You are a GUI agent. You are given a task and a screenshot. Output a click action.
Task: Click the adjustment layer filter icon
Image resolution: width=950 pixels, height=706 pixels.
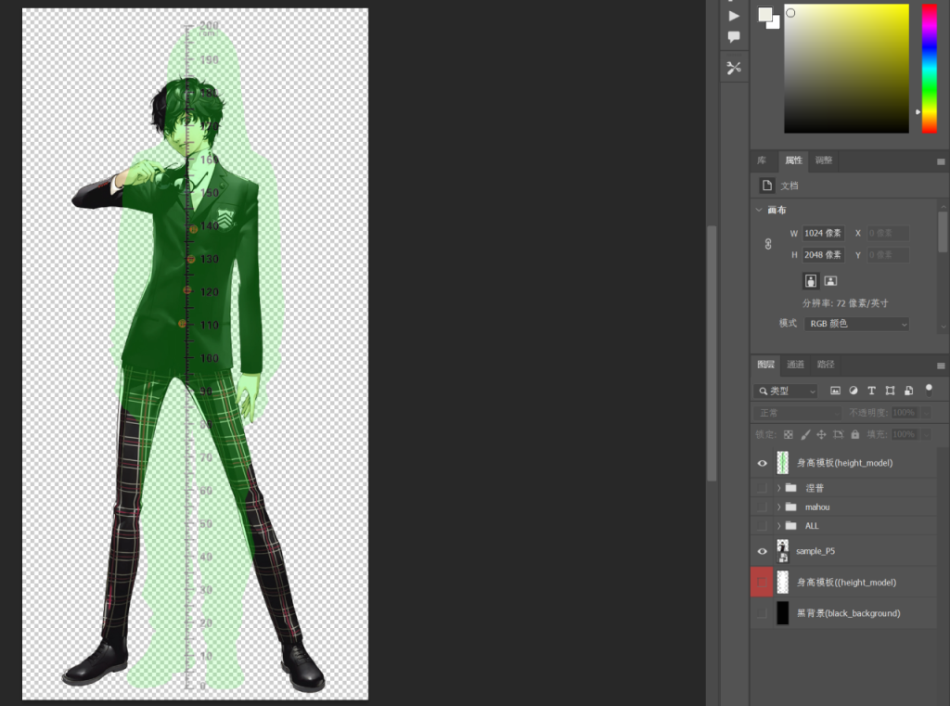(854, 391)
